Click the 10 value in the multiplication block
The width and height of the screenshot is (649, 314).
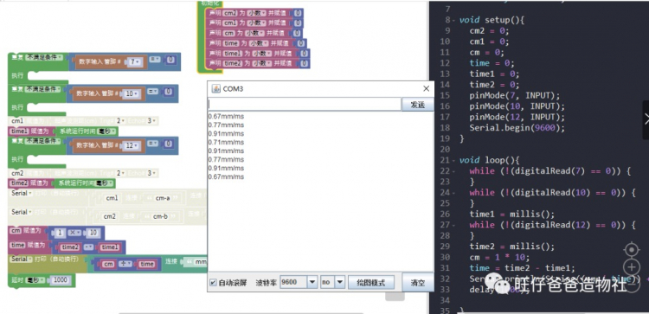pyautogui.click(x=93, y=233)
